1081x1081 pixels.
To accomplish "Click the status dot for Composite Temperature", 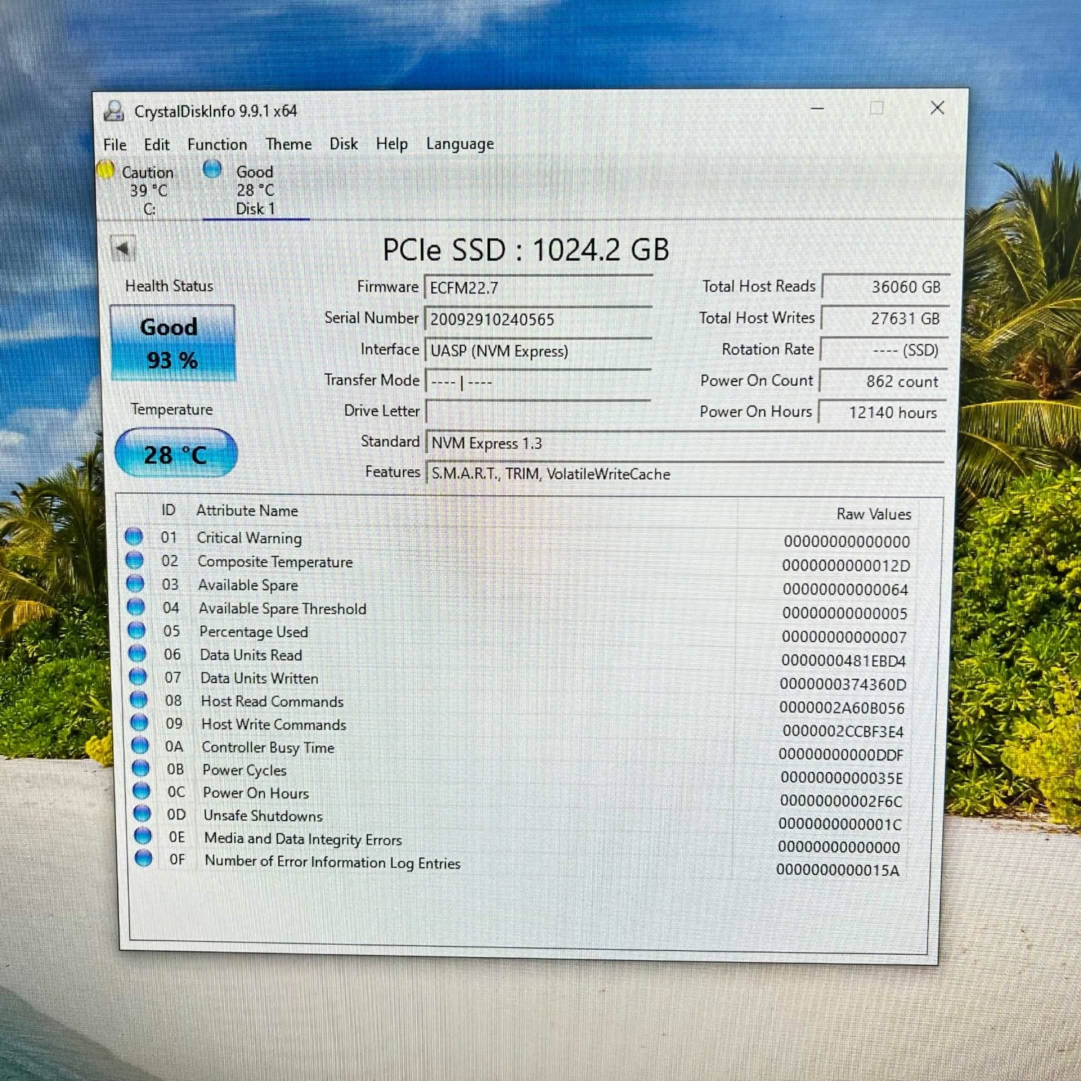I will pos(134,560).
